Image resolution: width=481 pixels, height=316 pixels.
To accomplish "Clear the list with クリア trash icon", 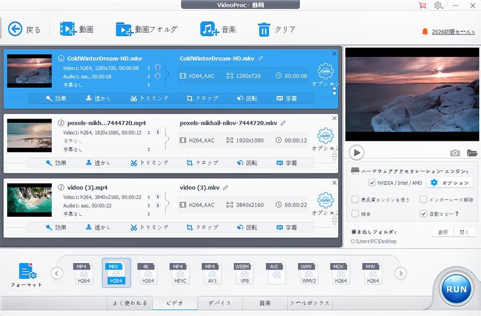I will click(264, 30).
